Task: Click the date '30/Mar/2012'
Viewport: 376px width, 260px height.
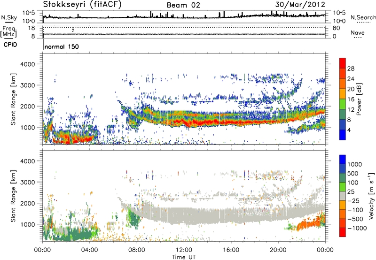Action: [300, 5]
